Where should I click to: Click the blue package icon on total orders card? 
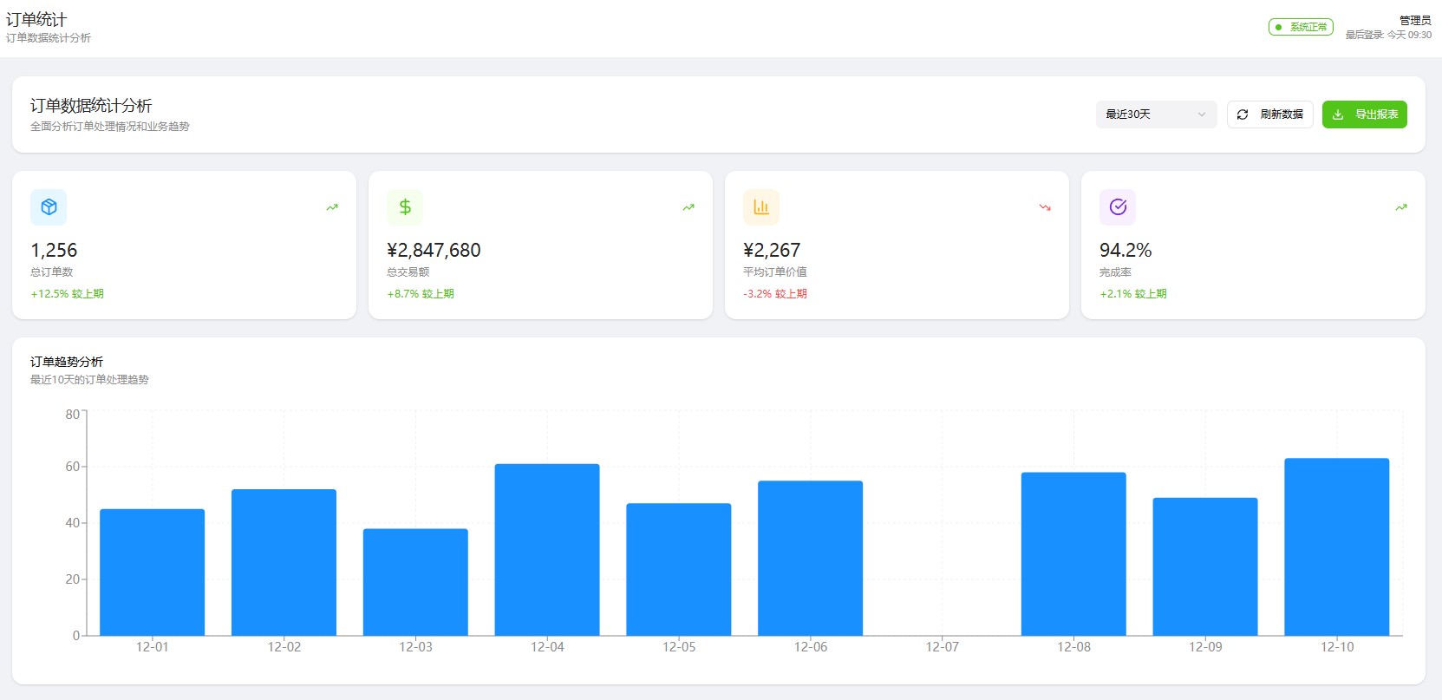tap(49, 207)
